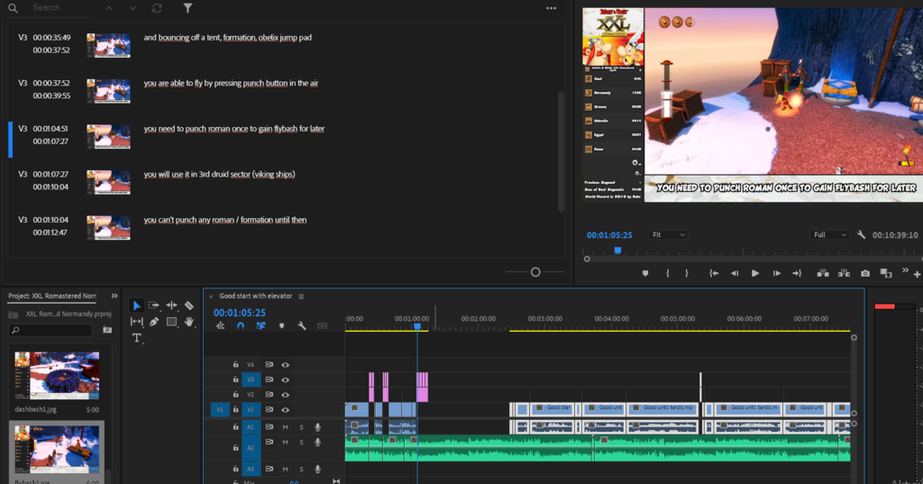The image size is (923, 484).
Task: Hide track V4 with eye icon
Action: (x=285, y=365)
